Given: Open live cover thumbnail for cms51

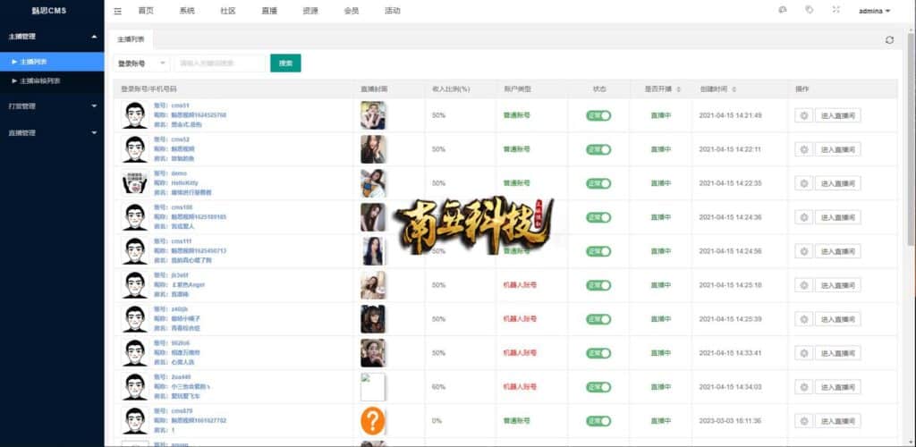Looking at the screenshot, I should 373,115.
